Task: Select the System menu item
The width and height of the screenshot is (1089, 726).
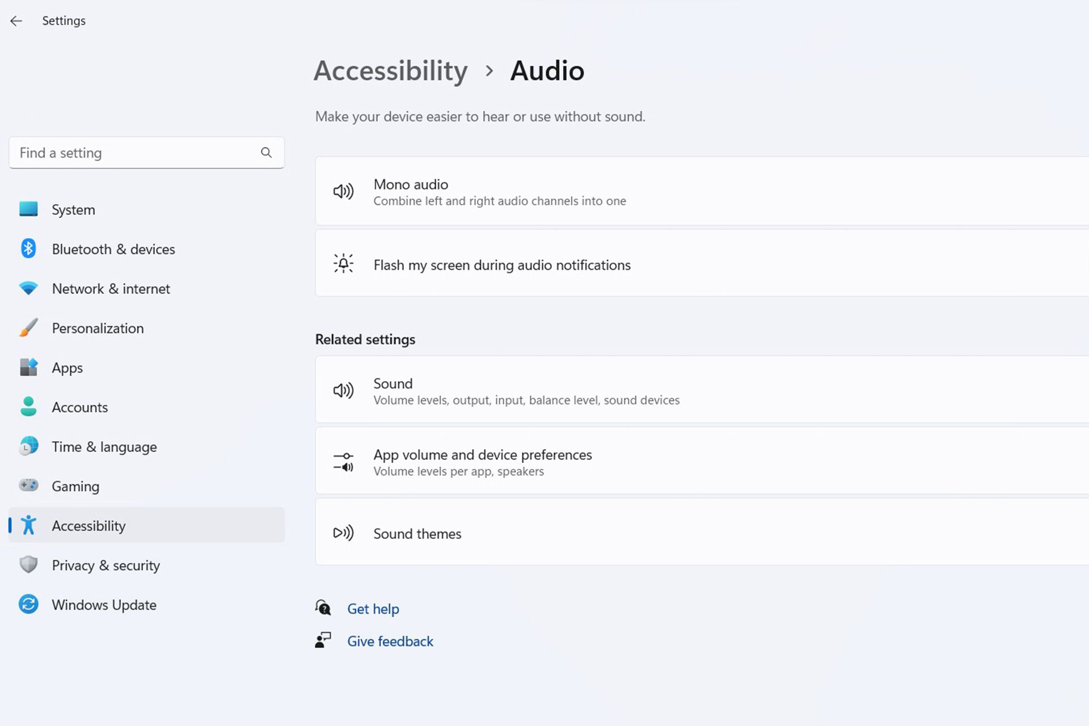Action: 73,209
